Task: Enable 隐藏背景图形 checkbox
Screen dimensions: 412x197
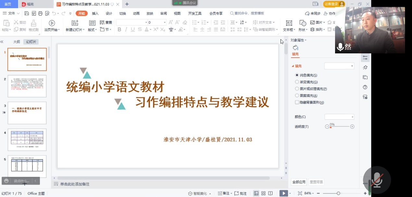Action: click(x=297, y=102)
